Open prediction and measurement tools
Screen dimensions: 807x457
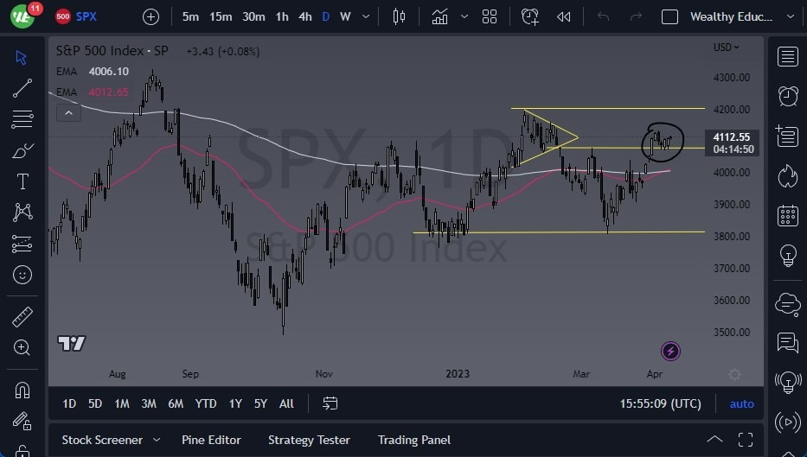click(x=22, y=244)
